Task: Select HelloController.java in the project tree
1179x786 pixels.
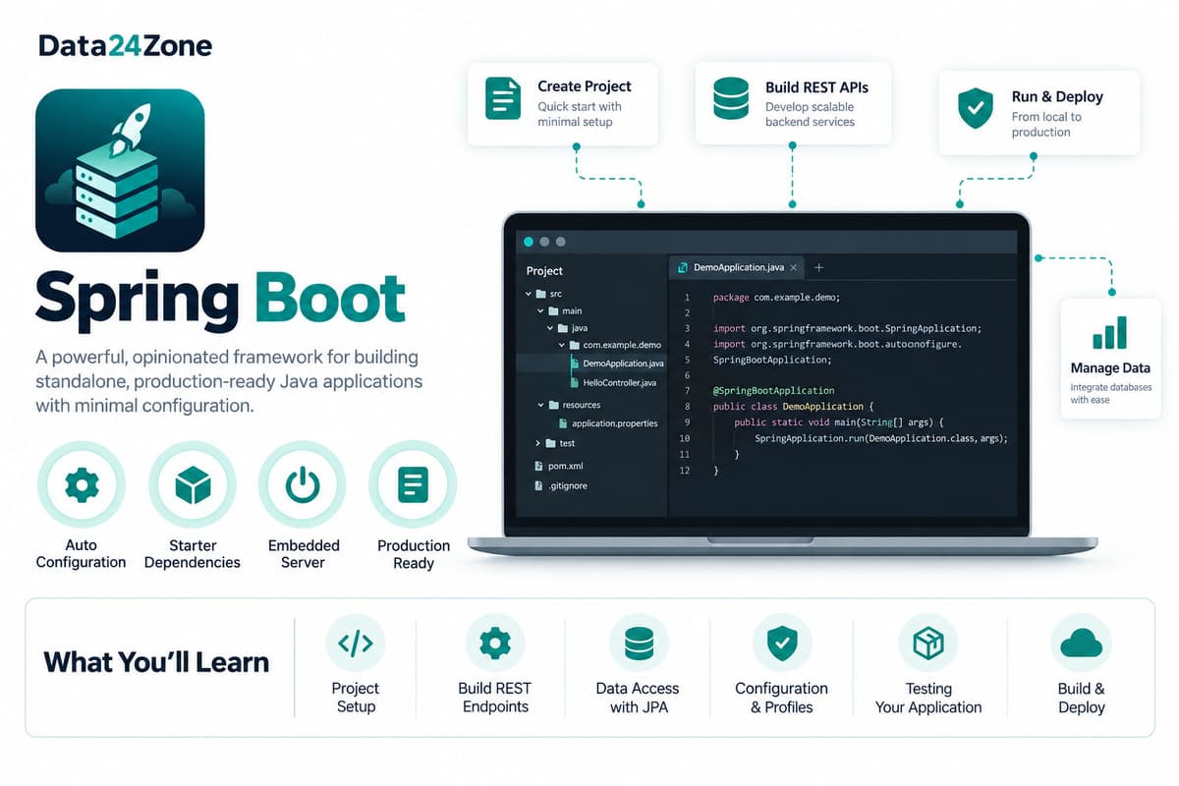Action: [x=619, y=382]
